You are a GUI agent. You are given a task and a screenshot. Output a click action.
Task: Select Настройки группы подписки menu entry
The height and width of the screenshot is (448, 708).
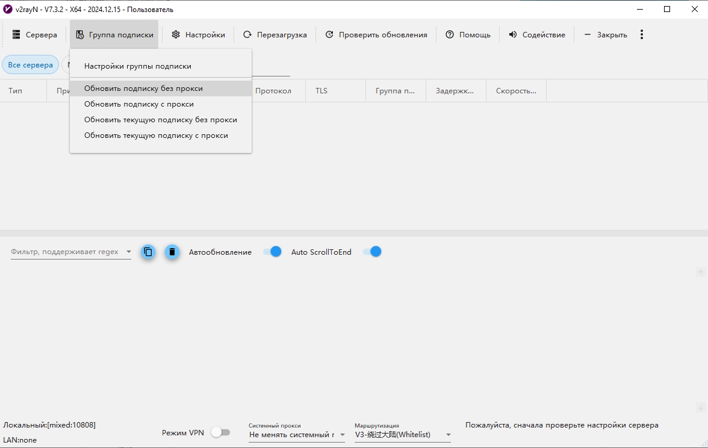point(138,66)
